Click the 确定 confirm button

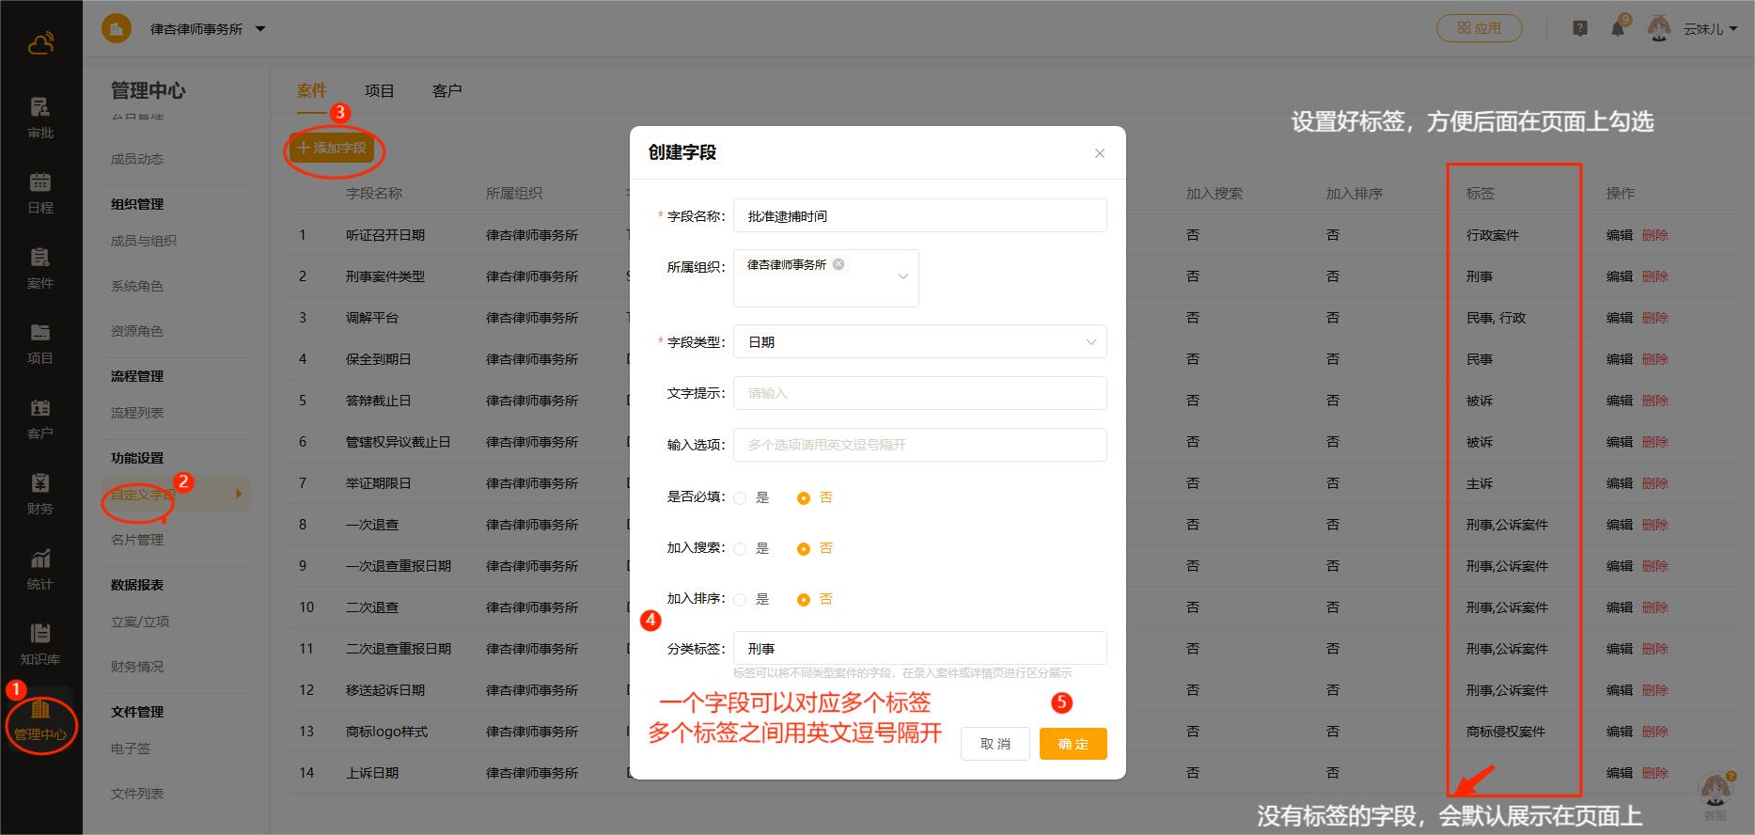pos(1073,744)
